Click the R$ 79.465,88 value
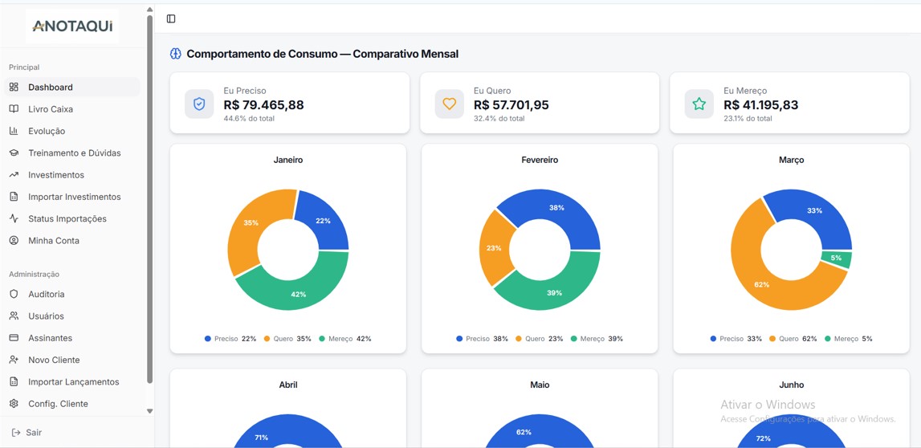The width and height of the screenshot is (921, 448). 263,105
